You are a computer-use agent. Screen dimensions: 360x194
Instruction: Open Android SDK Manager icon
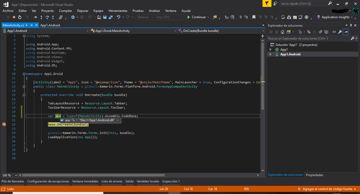pos(289,17)
